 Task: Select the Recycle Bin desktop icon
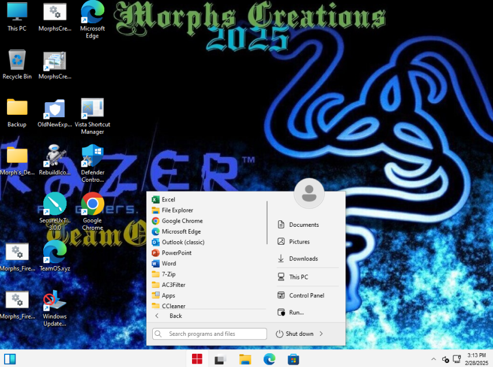point(17,65)
